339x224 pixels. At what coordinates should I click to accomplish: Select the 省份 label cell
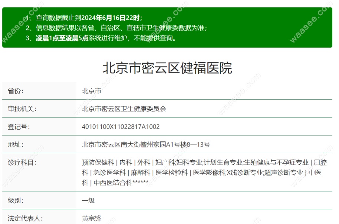pyautogui.click(x=39, y=91)
